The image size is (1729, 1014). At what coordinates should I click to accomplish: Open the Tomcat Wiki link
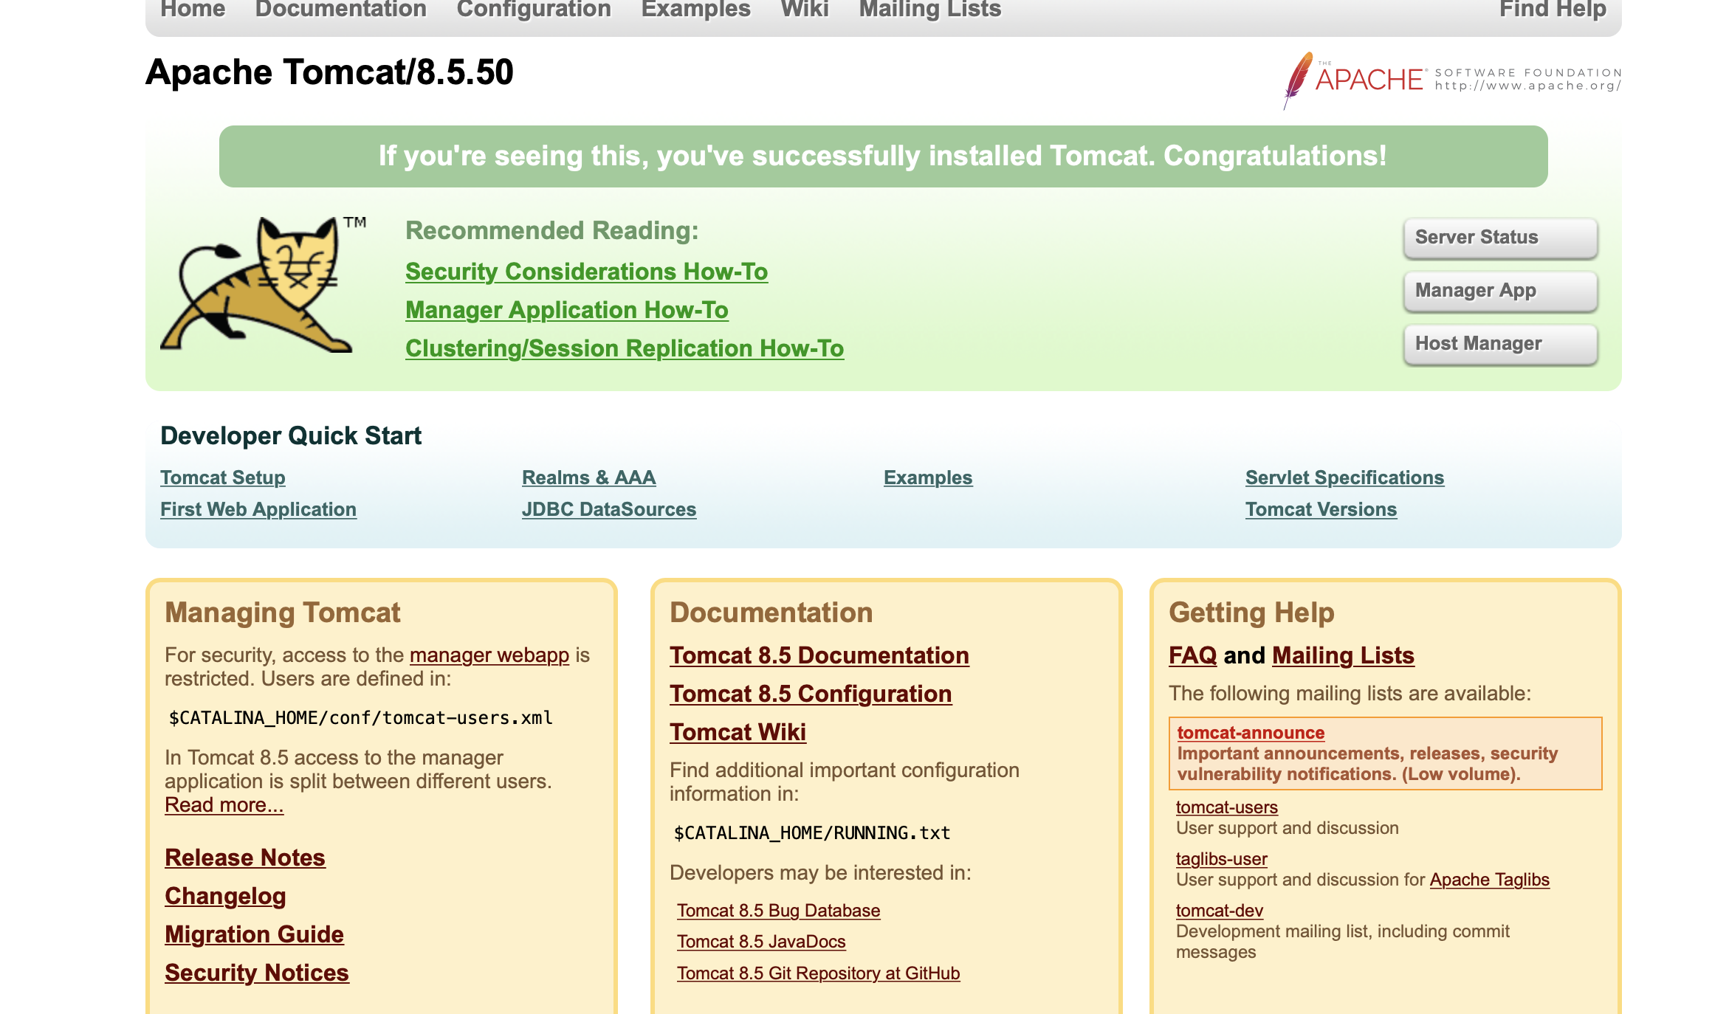[x=738, y=732]
